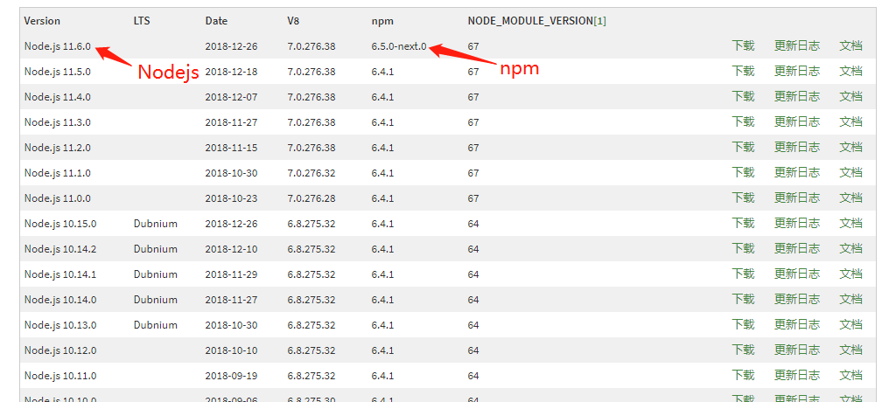Open 更新日志 for Node.js 11.0.0

796,198
